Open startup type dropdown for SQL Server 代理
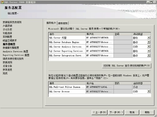The image size is (157, 117). tap(149, 37)
